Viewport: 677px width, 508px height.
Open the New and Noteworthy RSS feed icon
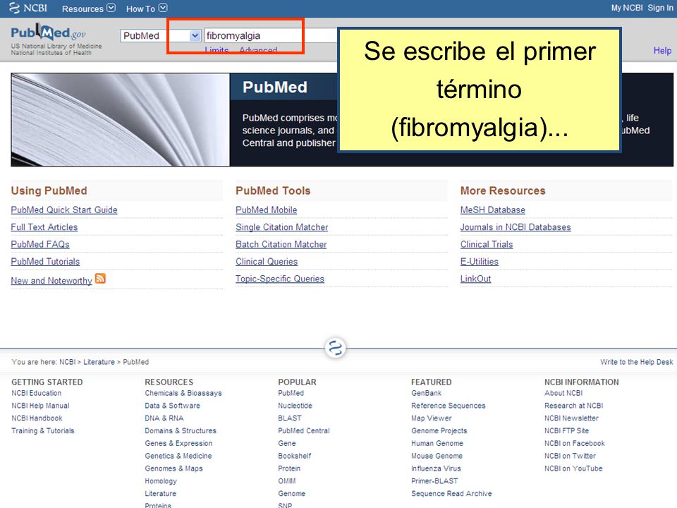100,279
